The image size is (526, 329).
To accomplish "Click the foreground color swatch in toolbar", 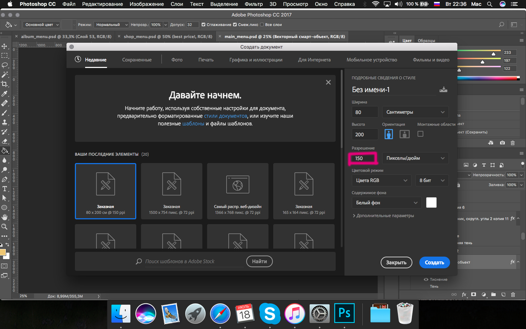I will pos(3,253).
